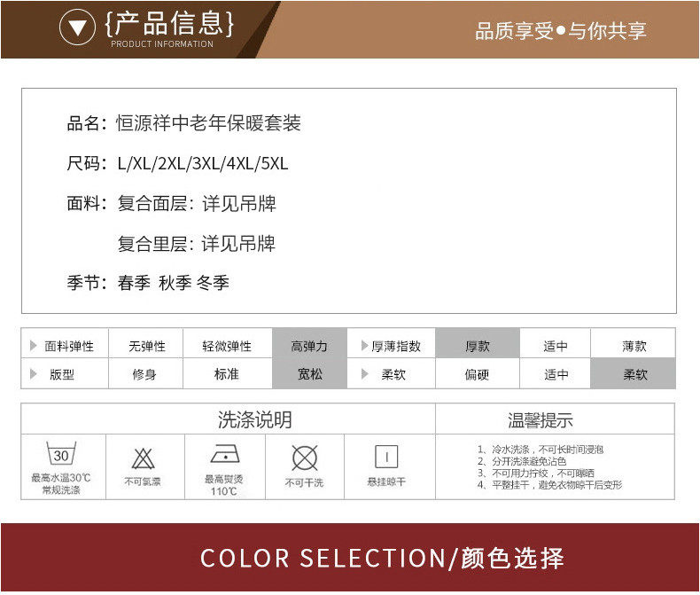Click 复合里层: 详见吊牌 text
The width and height of the screenshot is (700, 595).
tap(197, 244)
